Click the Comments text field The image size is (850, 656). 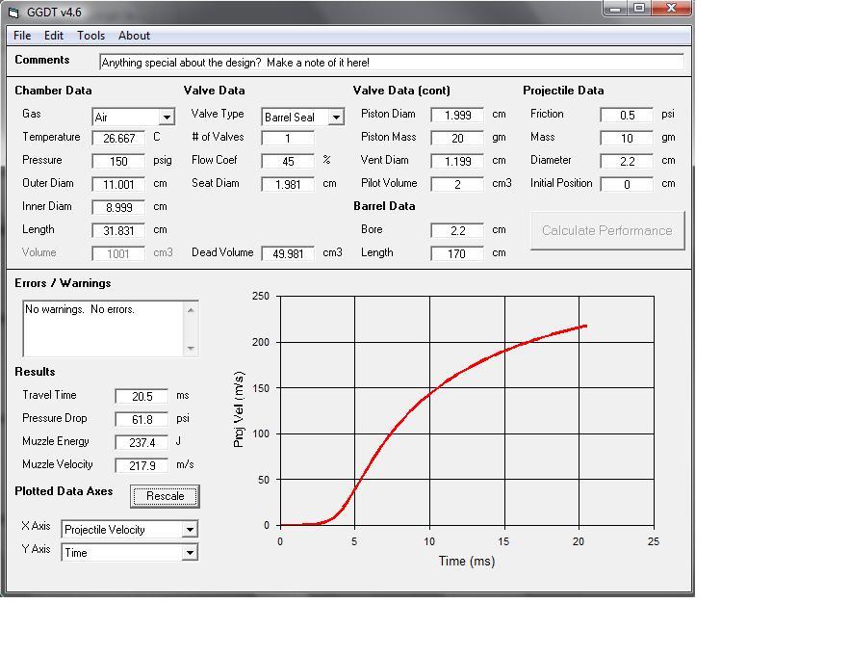click(391, 62)
